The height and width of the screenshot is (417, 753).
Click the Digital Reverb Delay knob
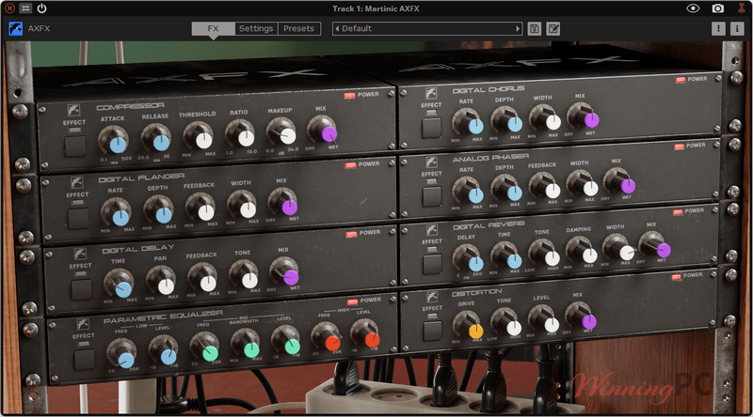pos(468,259)
